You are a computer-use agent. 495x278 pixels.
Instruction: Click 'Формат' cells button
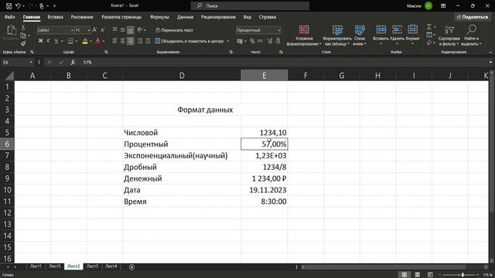point(412,34)
